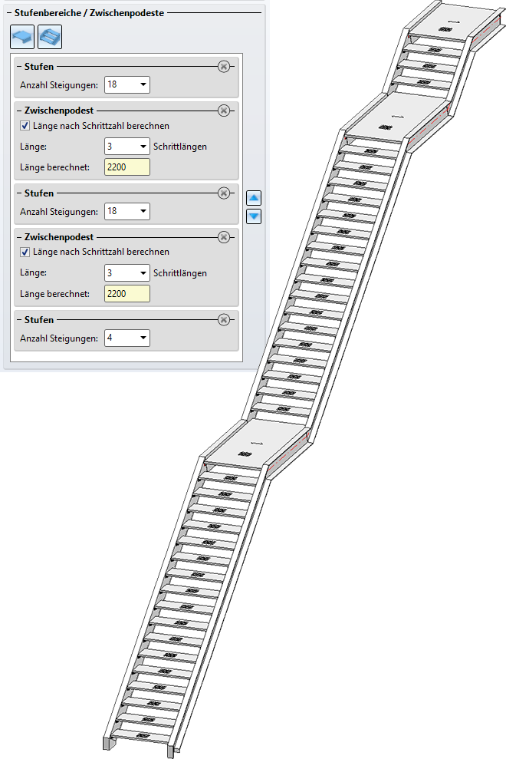
Task: Remove the first Zwischenpodest section
Action: [x=224, y=111]
